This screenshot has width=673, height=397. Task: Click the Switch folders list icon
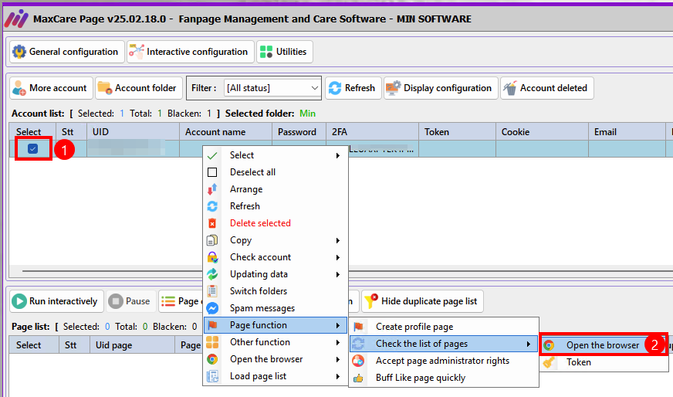point(212,291)
